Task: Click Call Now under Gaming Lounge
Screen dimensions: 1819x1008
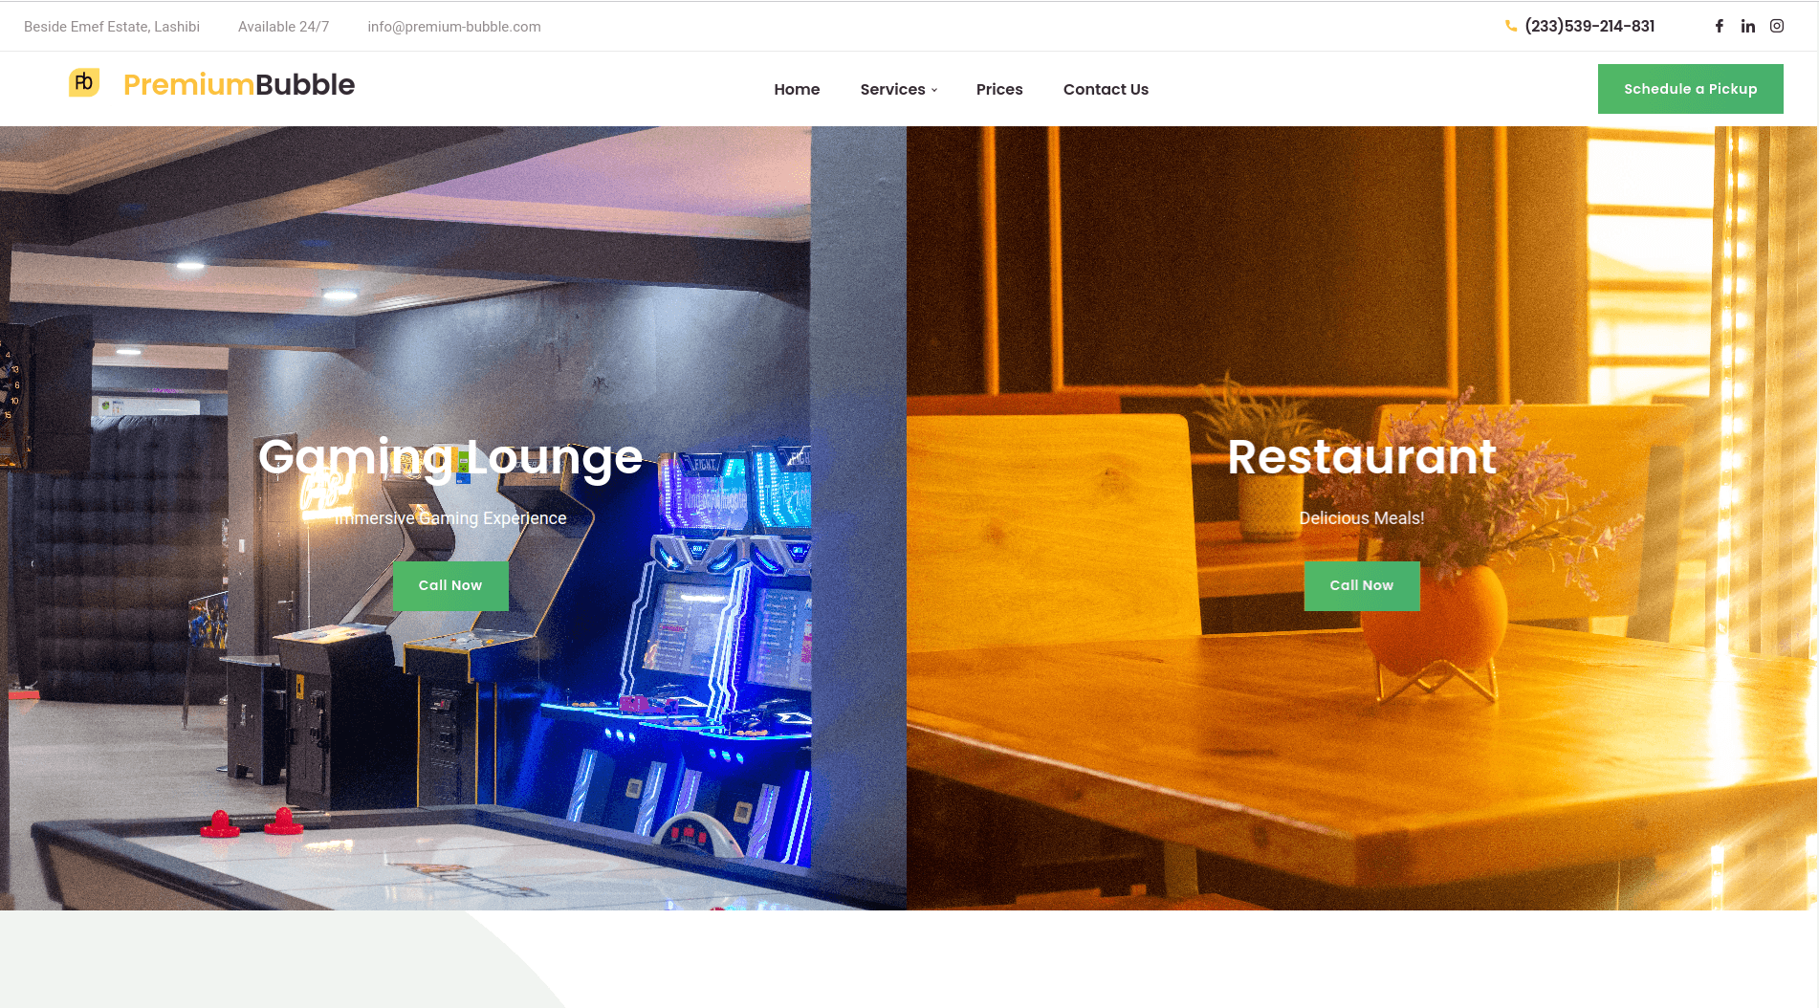Action: 450,585
